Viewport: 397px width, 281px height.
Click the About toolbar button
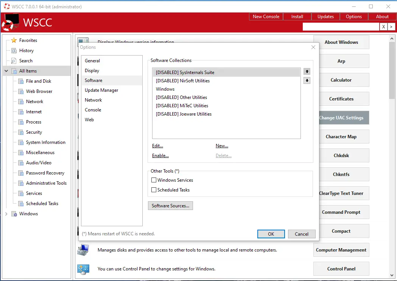(x=382, y=16)
